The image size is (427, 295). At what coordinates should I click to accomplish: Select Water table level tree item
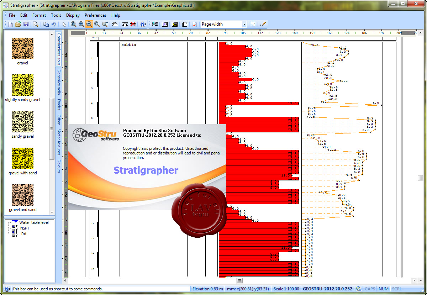33,222
